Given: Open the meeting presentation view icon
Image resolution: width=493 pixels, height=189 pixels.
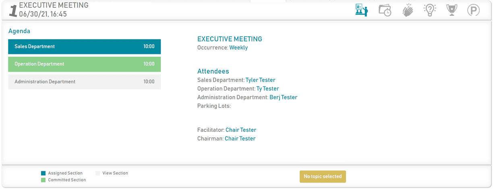Looking at the screenshot, I should [361, 10].
